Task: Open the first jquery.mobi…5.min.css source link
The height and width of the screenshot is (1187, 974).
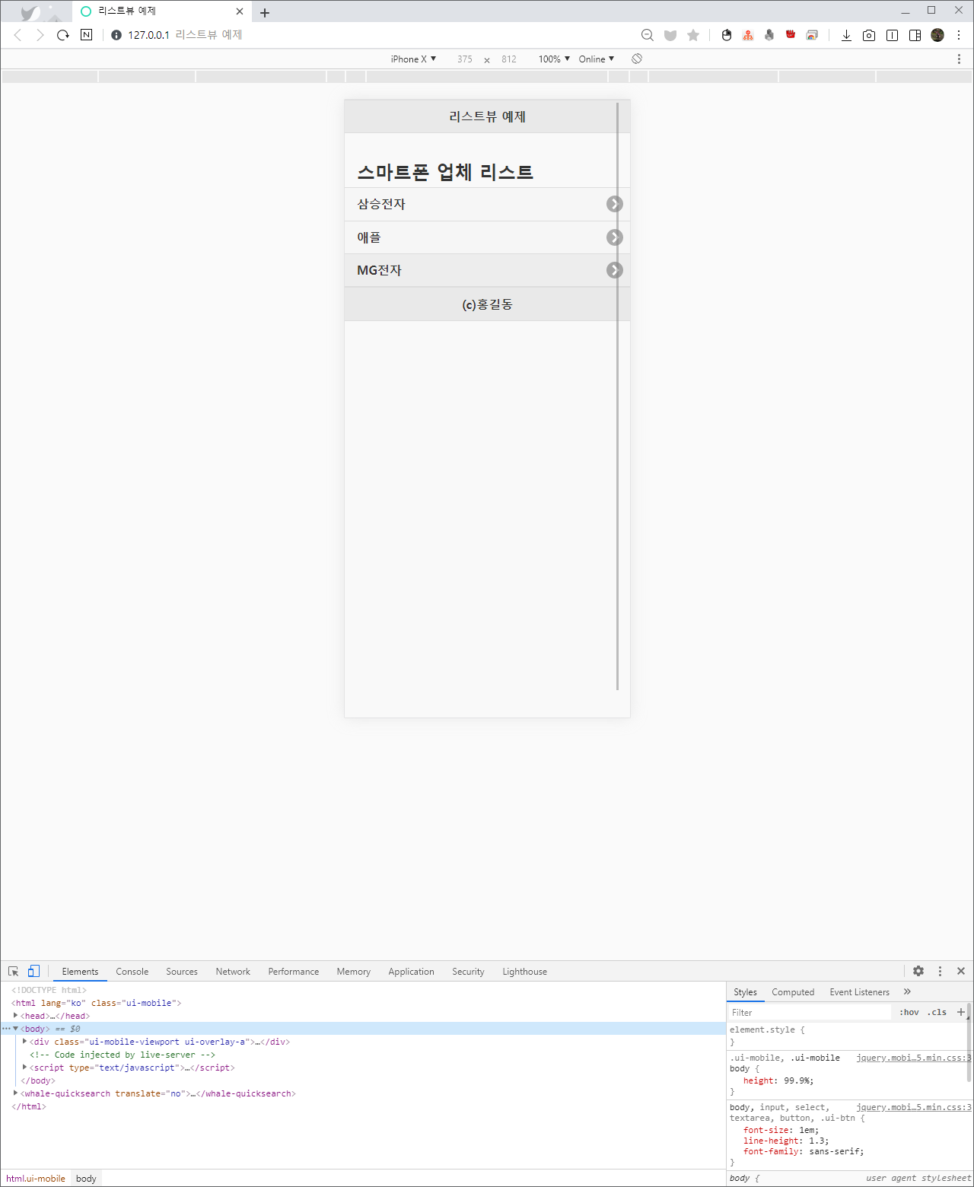Action: [913, 1058]
